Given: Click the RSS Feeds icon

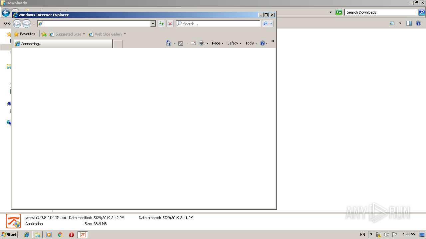Looking at the screenshot, I should (181, 43).
